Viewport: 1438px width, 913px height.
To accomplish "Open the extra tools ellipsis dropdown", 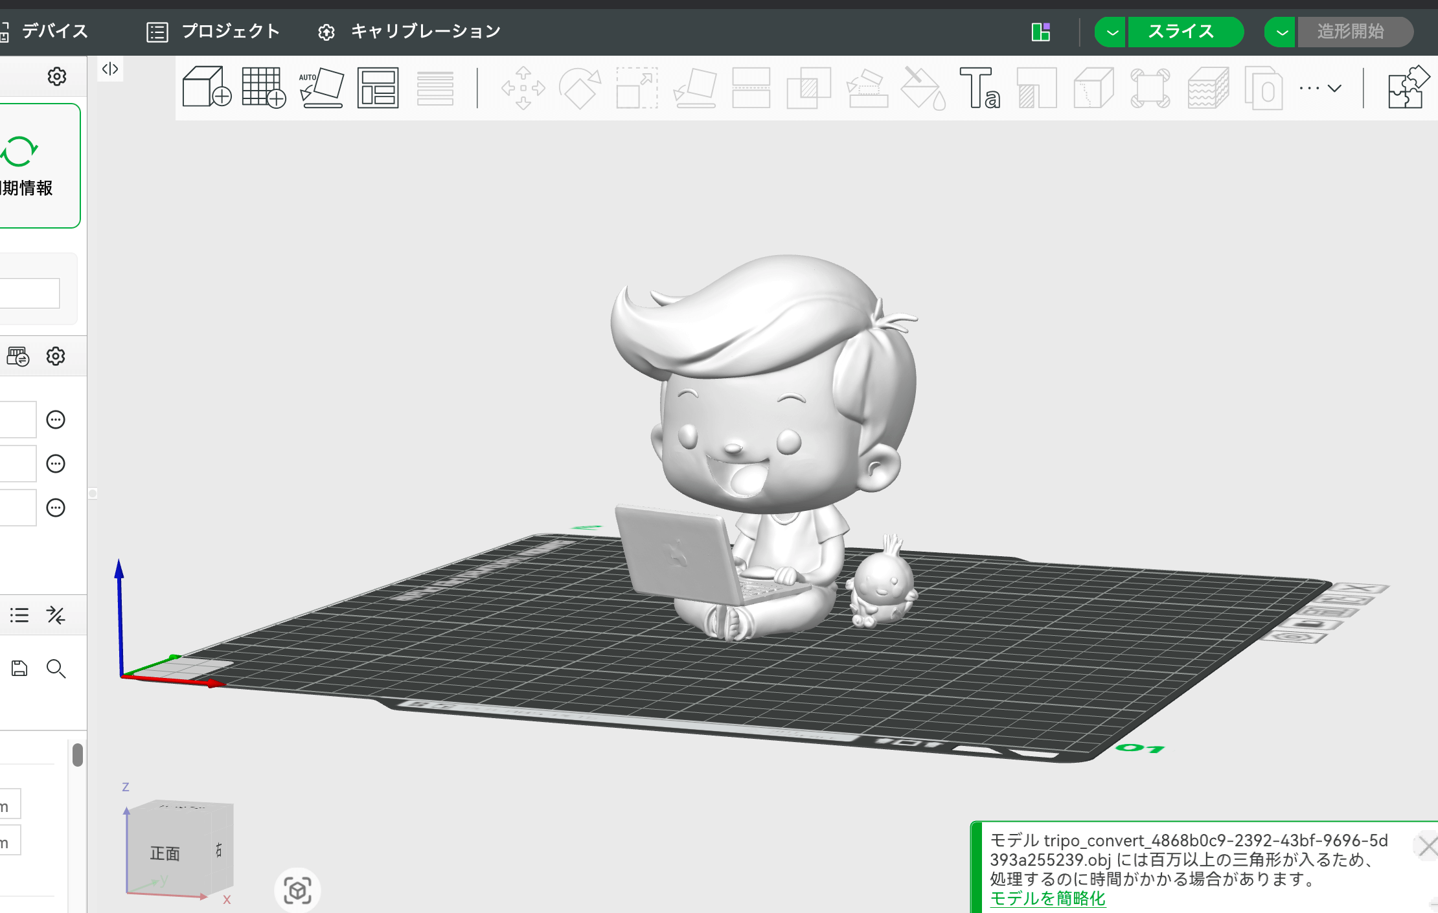I will (1310, 88).
